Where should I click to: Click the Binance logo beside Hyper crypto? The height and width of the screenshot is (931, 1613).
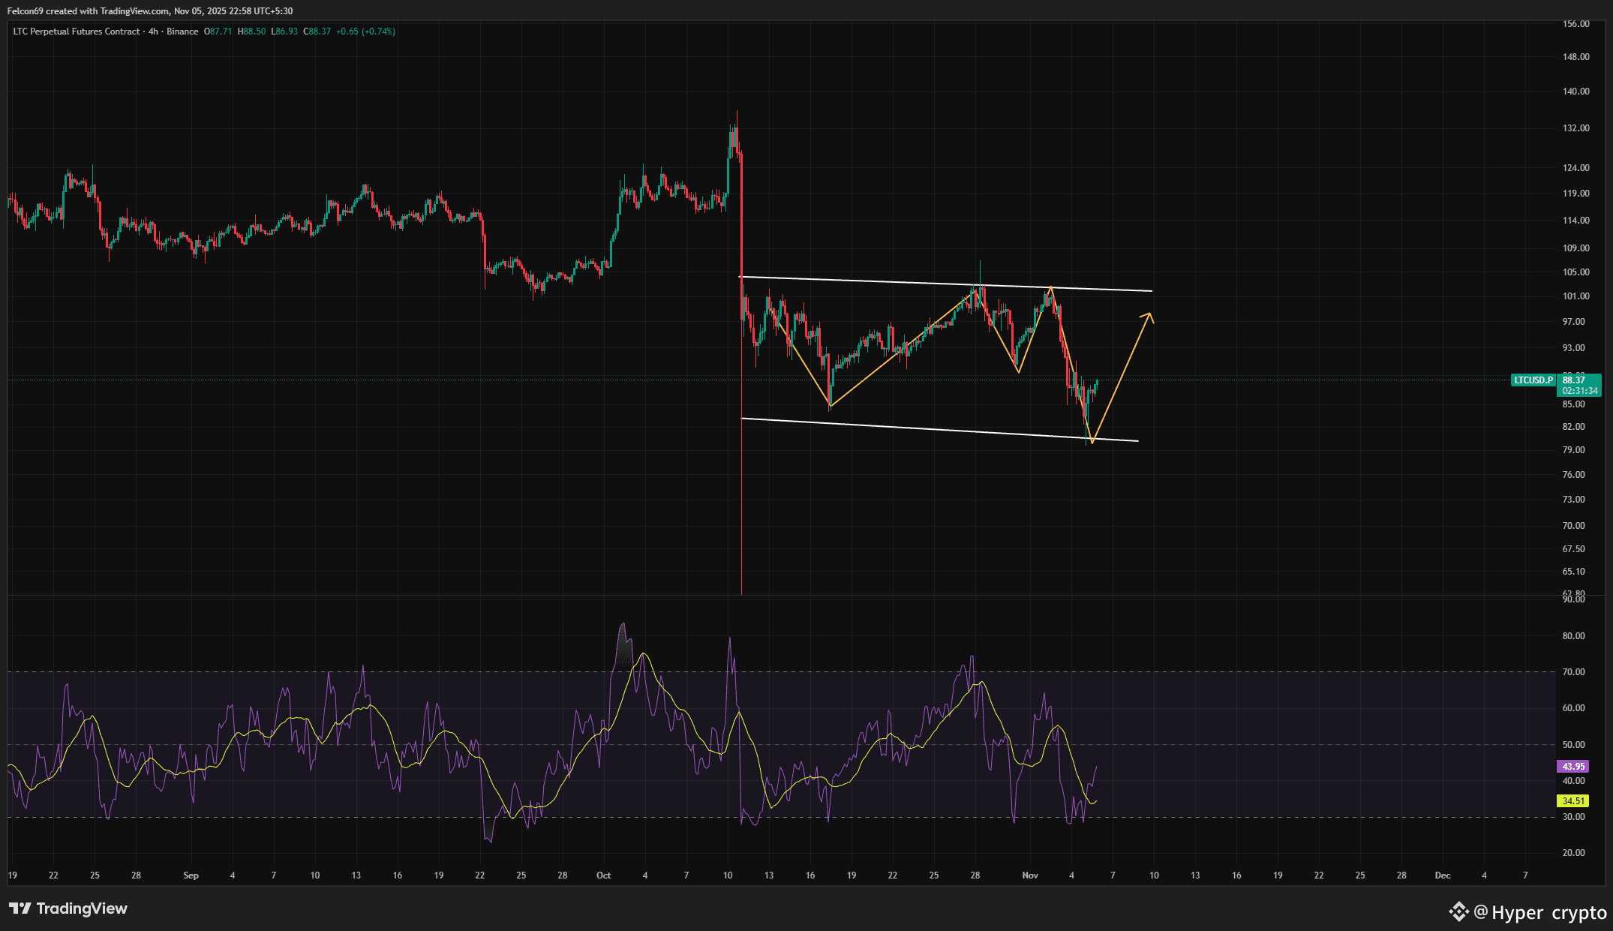(x=1458, y=911)
